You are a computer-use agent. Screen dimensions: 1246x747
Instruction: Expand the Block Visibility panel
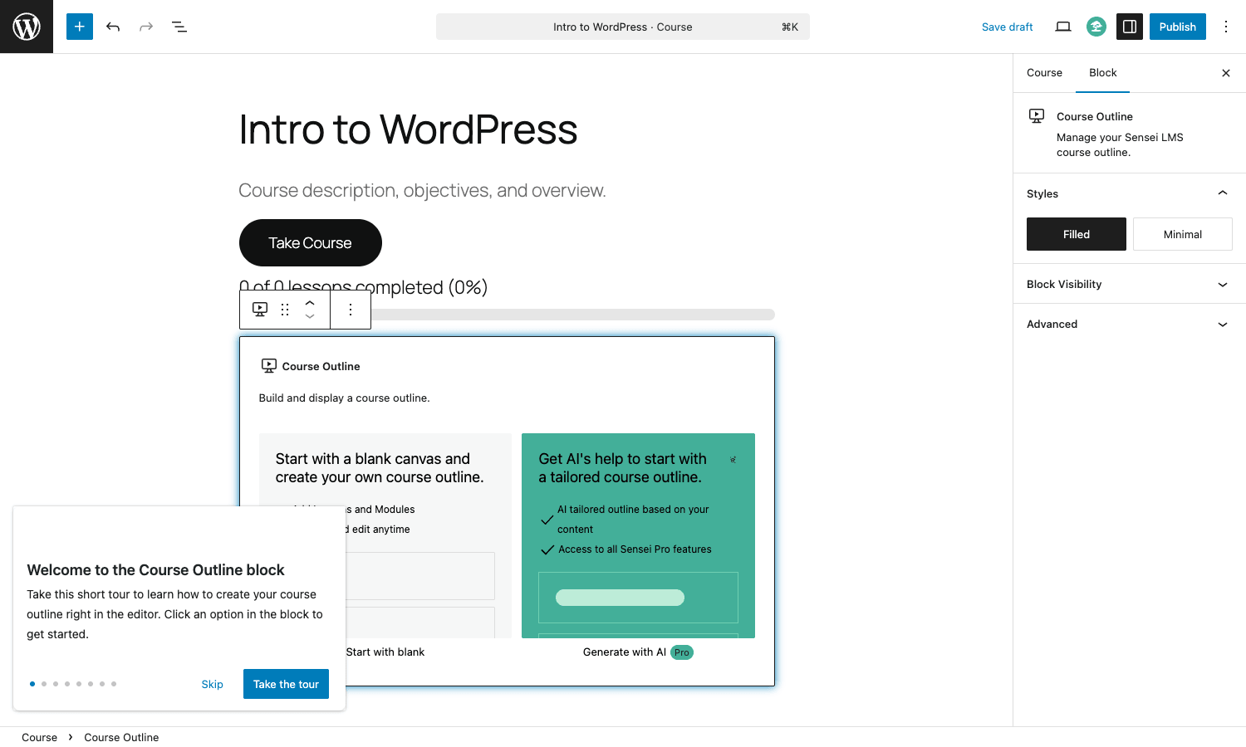[x=1130, y=284]
